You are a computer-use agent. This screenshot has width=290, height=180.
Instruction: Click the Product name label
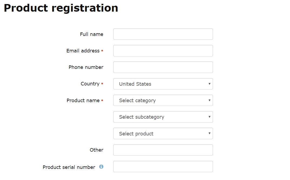pyautogui.click(x=83, y=101)
